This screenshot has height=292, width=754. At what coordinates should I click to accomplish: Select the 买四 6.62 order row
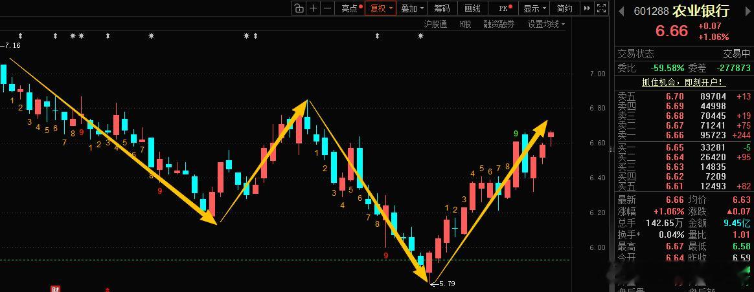coord(684,176)
